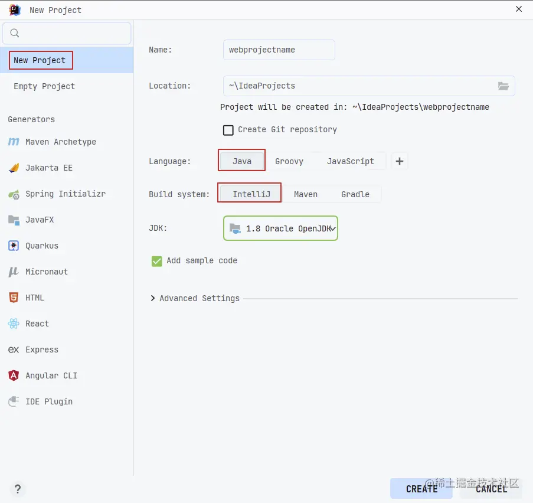Click the HTML5 shield icon
Screen dimensions: 533x503
[14, 298]
